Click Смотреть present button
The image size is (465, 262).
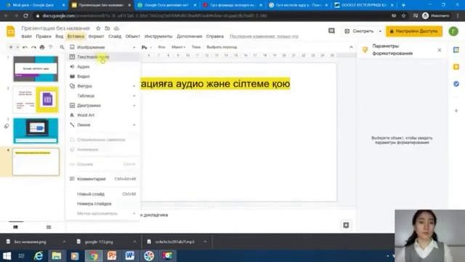(360, 31)
